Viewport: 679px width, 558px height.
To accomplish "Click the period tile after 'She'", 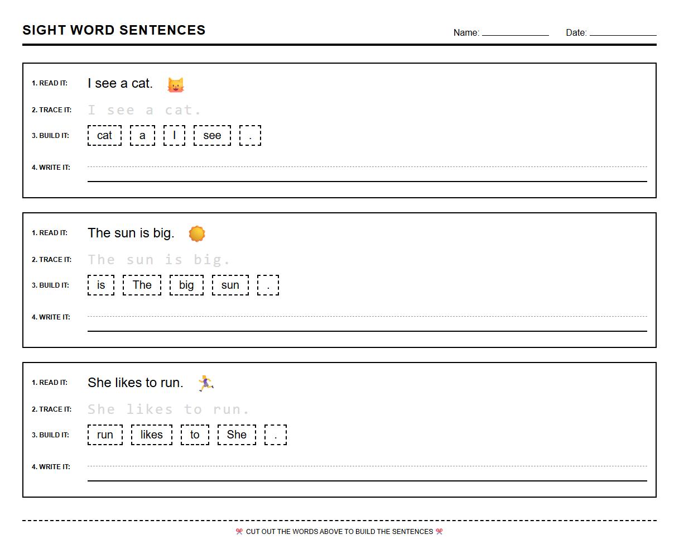I will click(275, 435).
